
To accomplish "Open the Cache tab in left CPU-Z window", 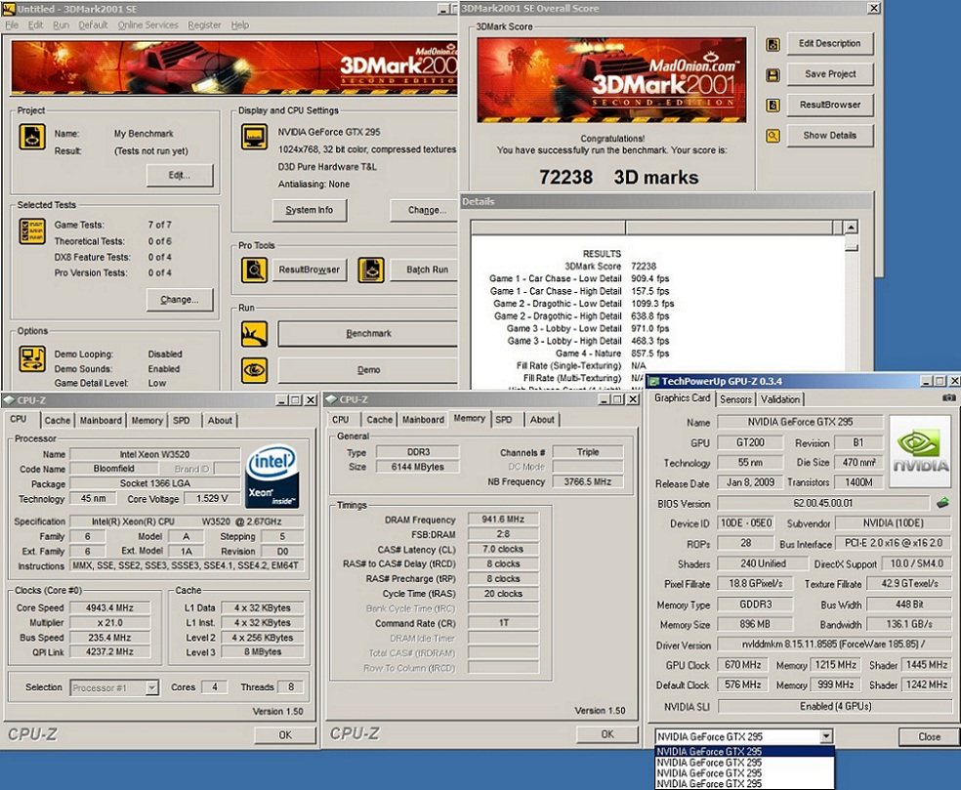I will (x=57, y=421).
